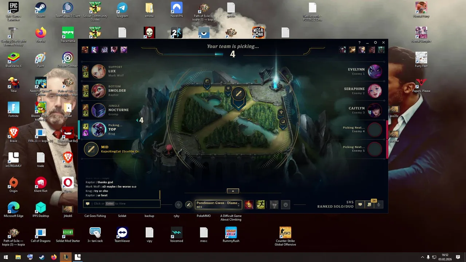Viewport: 466px width, 262px height.
Task: Open File Explorer from the taskbar
Action: click(x=18, y=257)
